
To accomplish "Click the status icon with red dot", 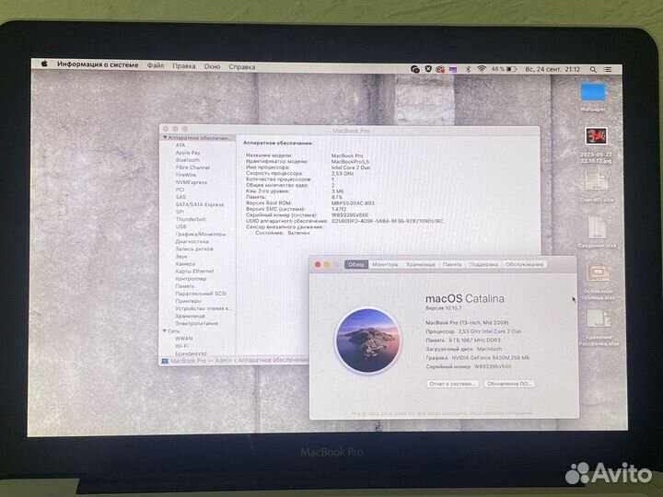I will pyautogui.click(x=440, y=69).
